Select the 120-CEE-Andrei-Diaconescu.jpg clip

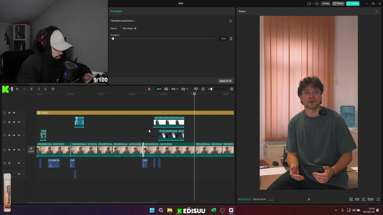(x=169, y=122)
